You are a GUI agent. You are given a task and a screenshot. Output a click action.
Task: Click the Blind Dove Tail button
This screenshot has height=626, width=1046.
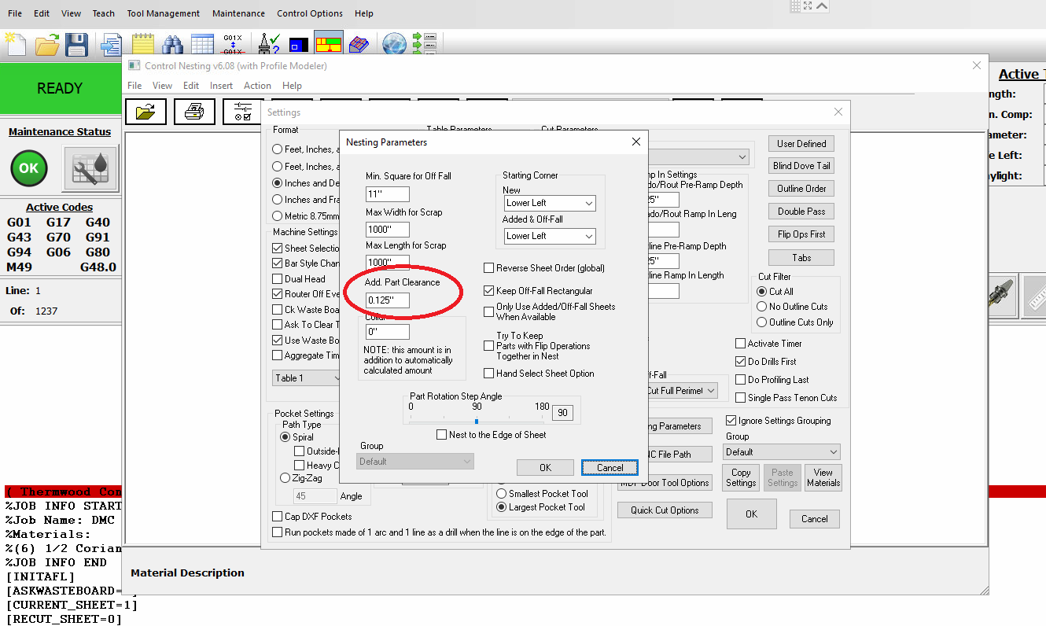click(801, 166)
